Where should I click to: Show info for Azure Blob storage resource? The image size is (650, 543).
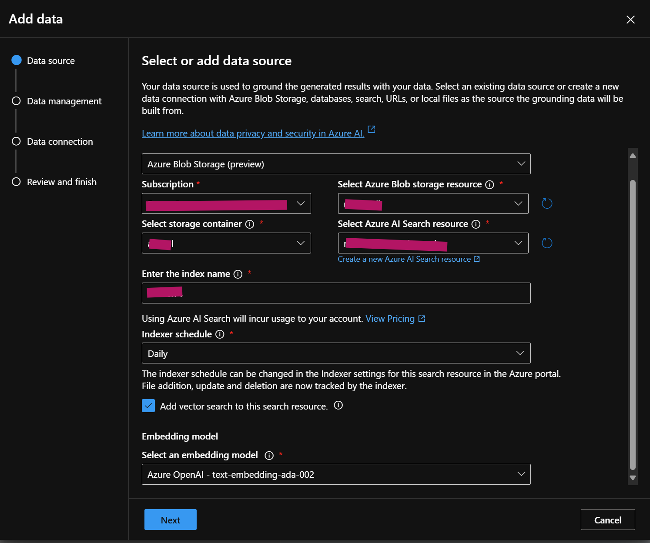[490, 185]
